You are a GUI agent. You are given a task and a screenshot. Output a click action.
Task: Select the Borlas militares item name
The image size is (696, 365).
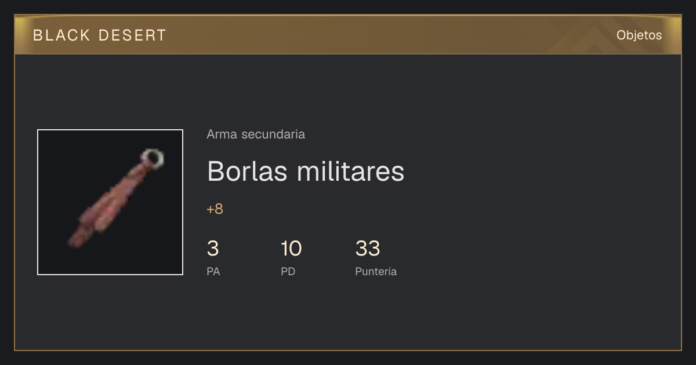[306, 171]
